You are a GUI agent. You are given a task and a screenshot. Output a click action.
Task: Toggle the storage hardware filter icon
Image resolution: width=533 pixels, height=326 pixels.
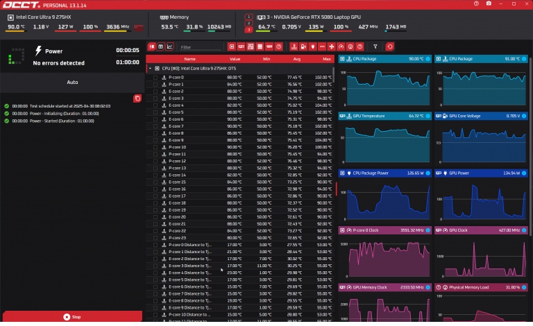point(260,46)
